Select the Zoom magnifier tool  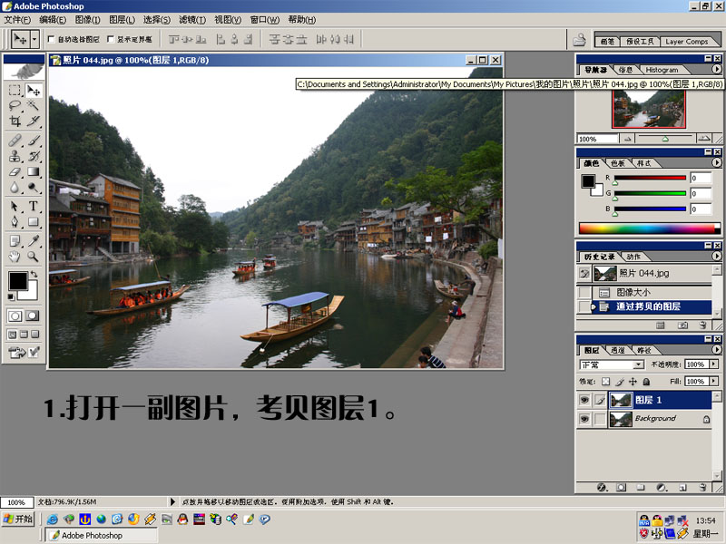34,257
